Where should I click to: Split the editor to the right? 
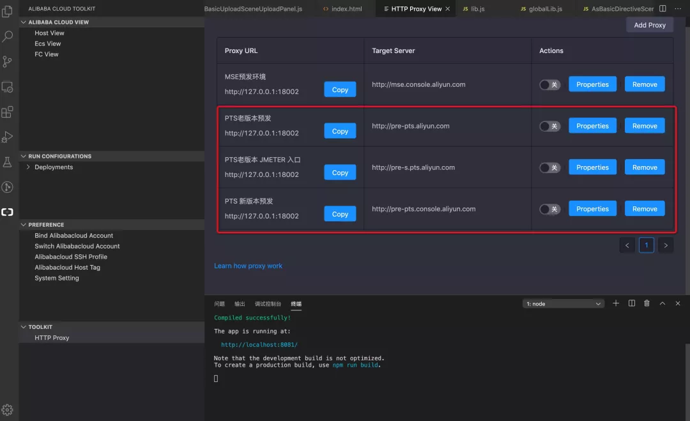(x=663, y=8)
